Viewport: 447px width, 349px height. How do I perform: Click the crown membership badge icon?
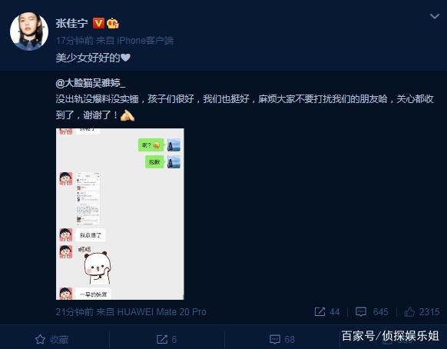point(113,23)
